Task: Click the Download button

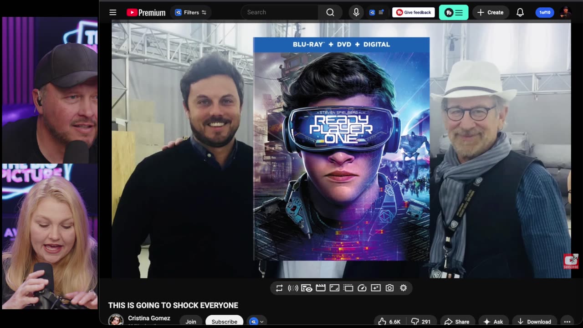Action: (534, 322)
